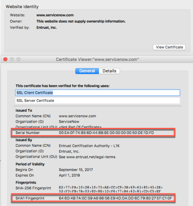
Task: Click the Website value www.servicenow.com
Action: pyautogui.click(x=55, y=15)
